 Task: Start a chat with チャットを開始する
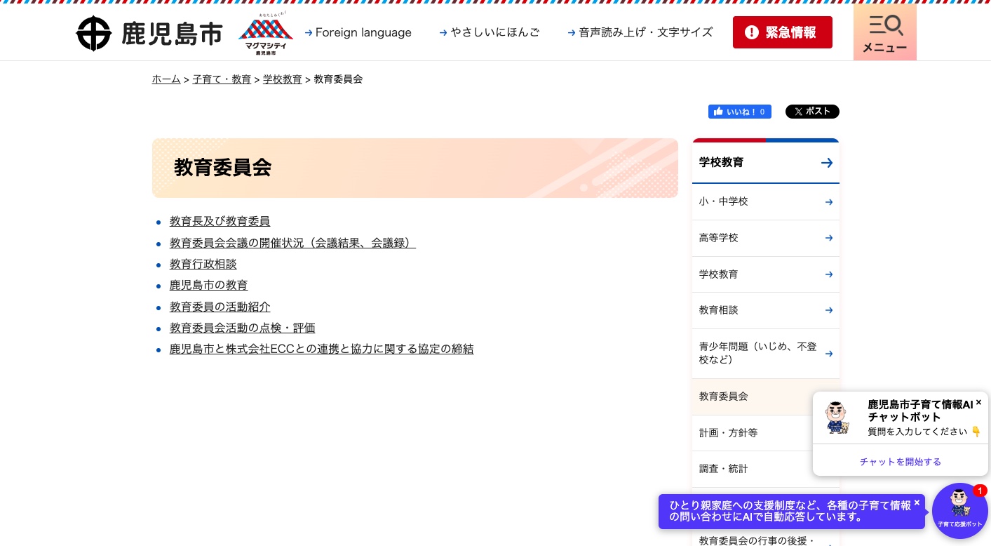tap(901, 462)
